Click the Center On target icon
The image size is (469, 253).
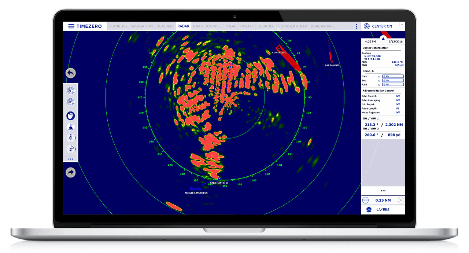[x=366, y=26]
